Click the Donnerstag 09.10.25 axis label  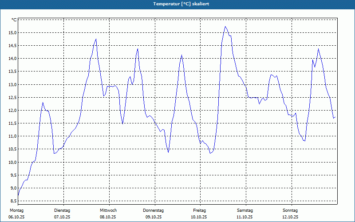[x=153, y=214]
